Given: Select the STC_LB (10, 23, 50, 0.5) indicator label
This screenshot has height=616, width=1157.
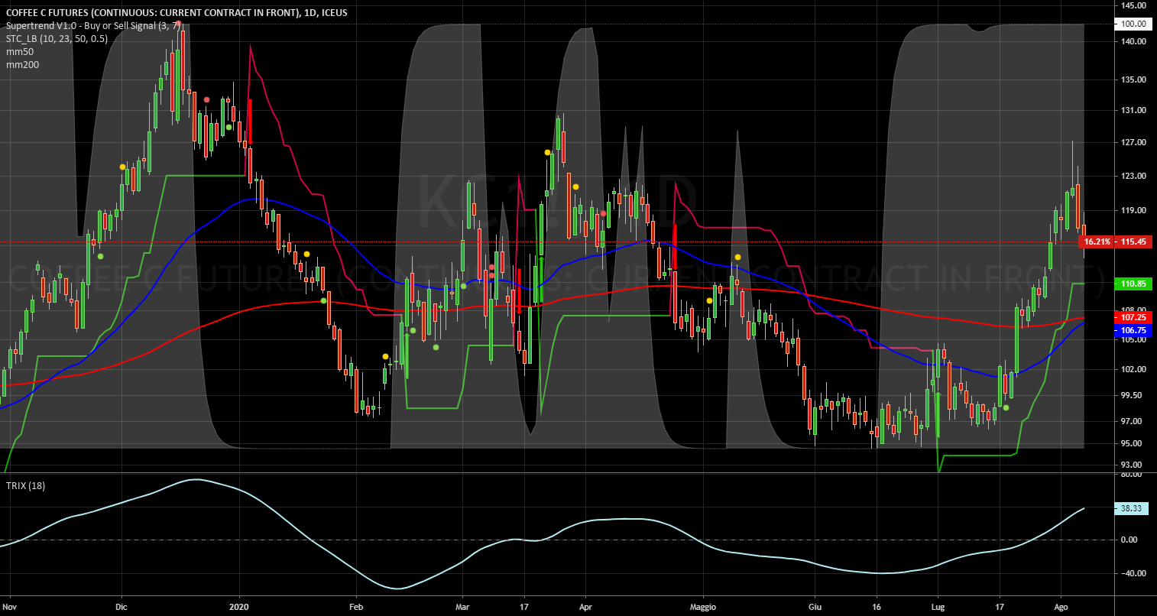Looking at the screenshot, I should (x=57, y=38).
